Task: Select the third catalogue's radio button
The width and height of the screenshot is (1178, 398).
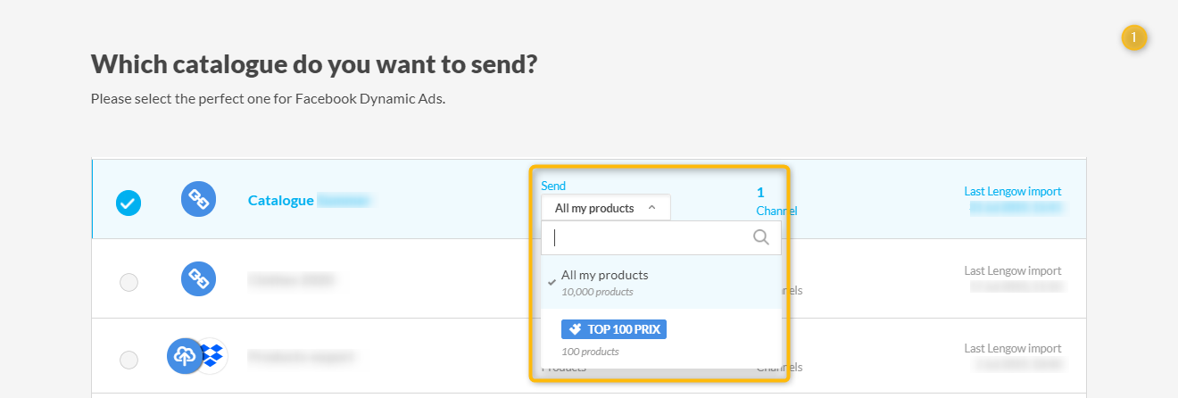Action: point(129,360)
